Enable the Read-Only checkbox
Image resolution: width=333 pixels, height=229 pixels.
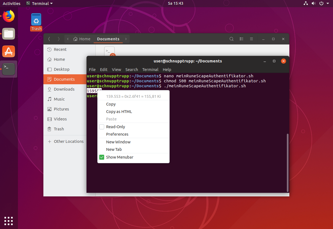click(x=102, y=127)
